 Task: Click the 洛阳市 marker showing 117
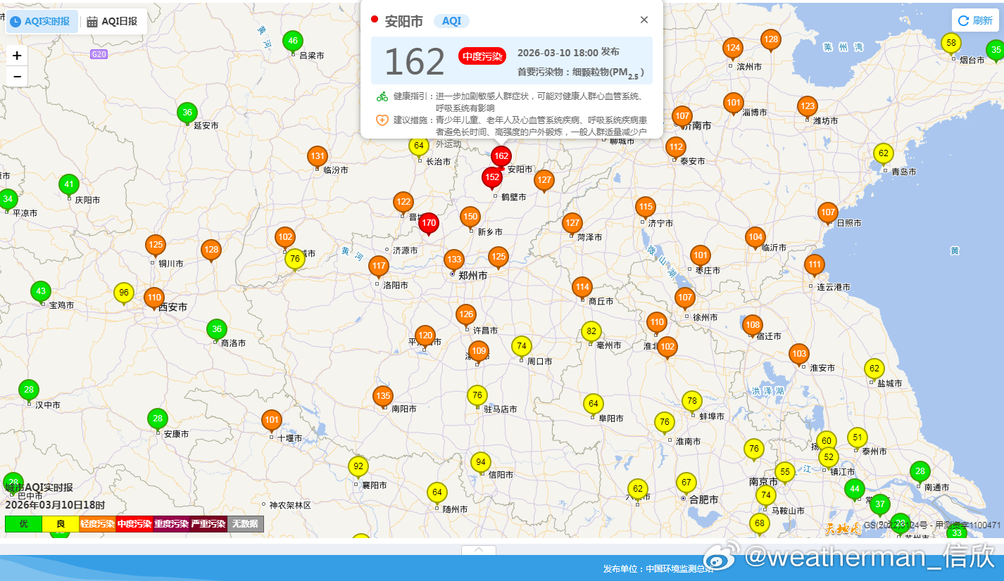click(x=379, y=267)
